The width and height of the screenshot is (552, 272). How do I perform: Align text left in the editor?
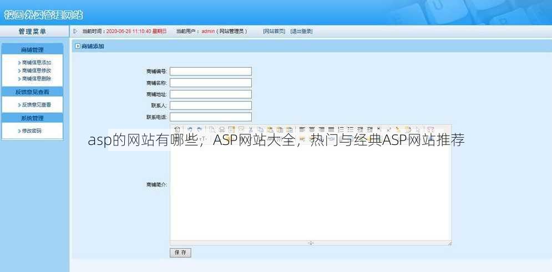pos(302,130)
